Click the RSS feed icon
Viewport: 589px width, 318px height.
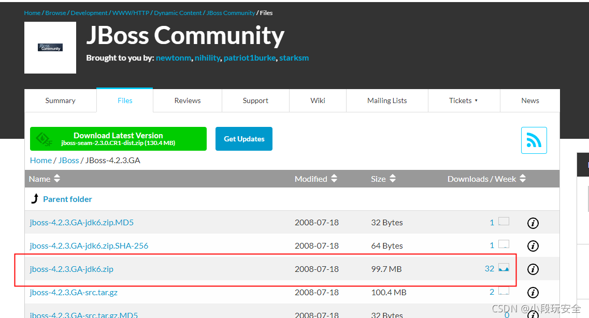(534, 140)
